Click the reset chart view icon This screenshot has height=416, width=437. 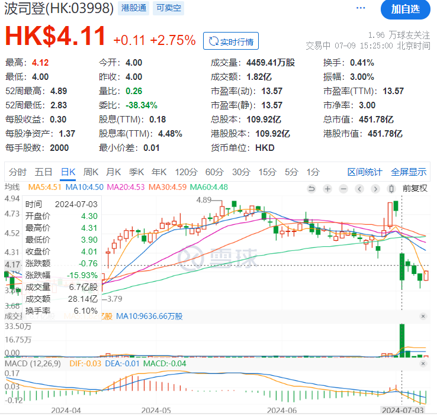[311, 189]
